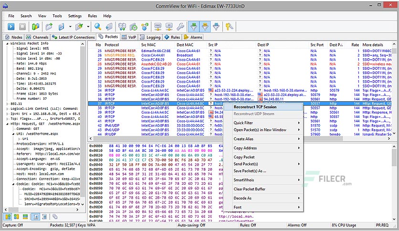This screenshot has height=231, width=399.
Task: Open the Settings menu
Action: (x=75, y=16)
